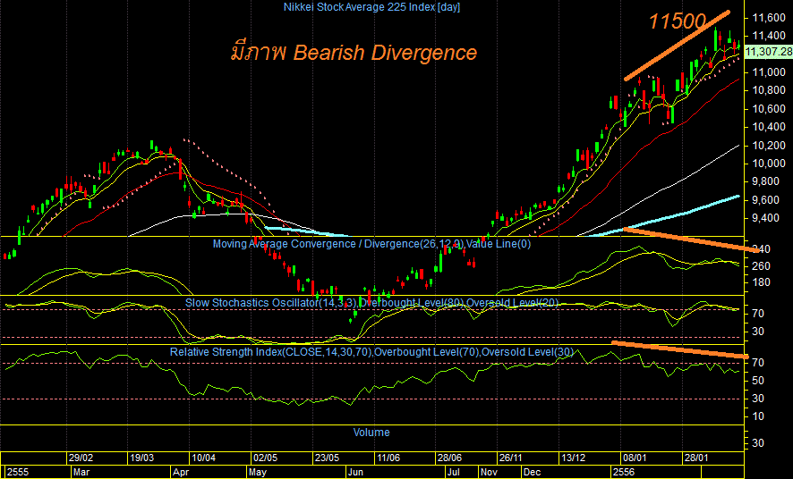
Task: Select the 29/02 date marker
Action: pos(81,458)
